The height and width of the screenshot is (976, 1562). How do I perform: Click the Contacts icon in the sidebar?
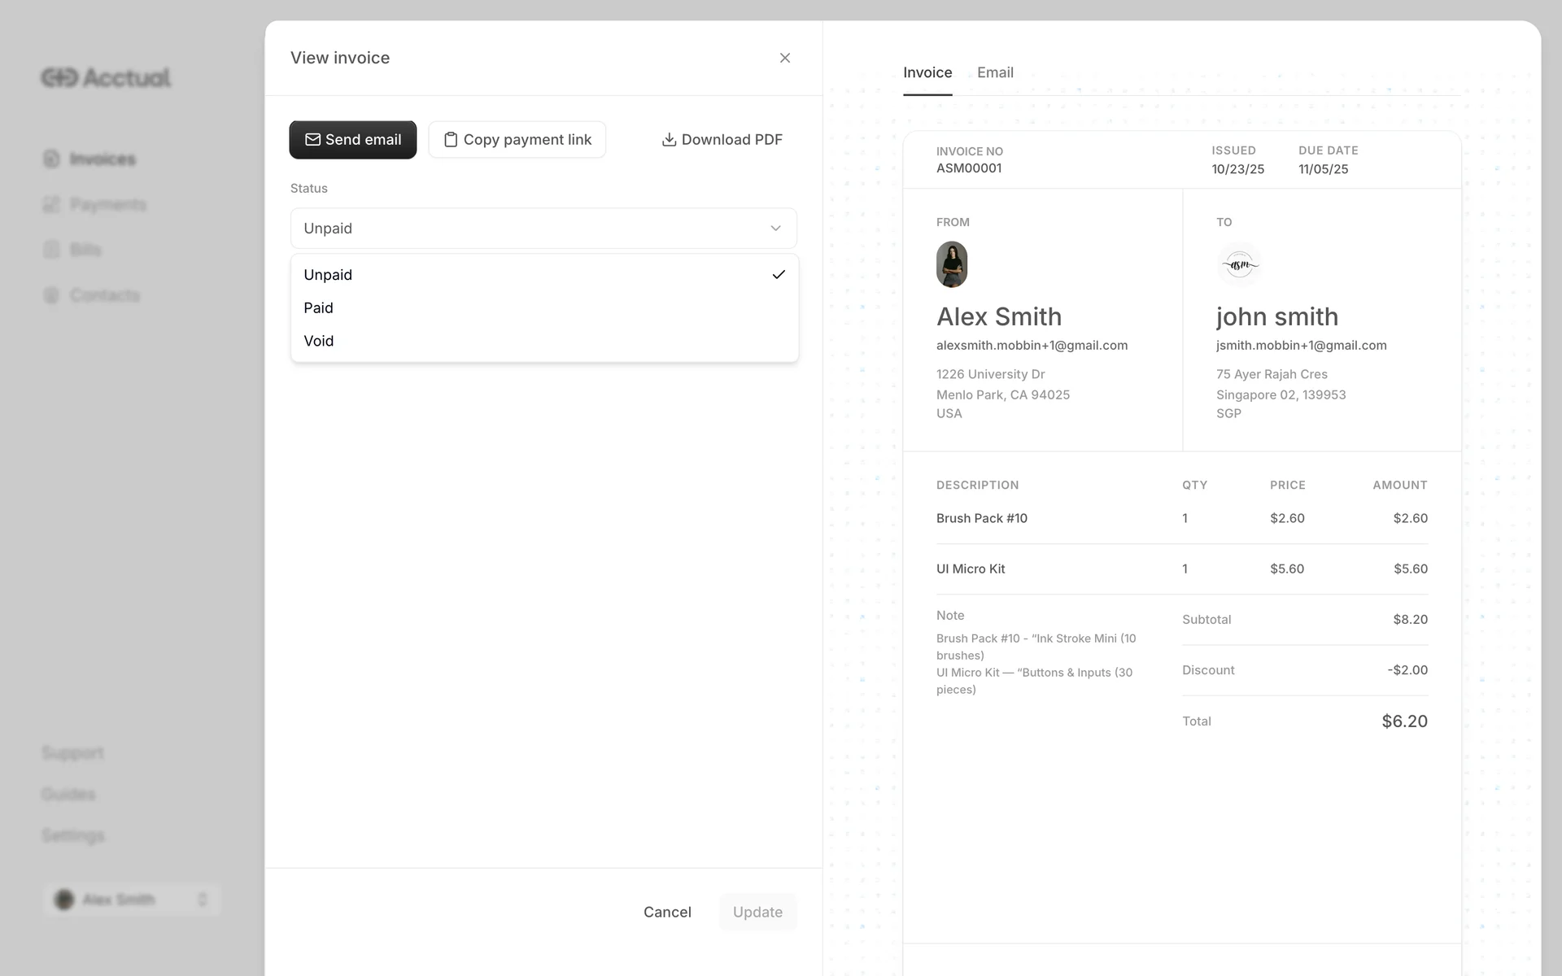tap(51, 295)
